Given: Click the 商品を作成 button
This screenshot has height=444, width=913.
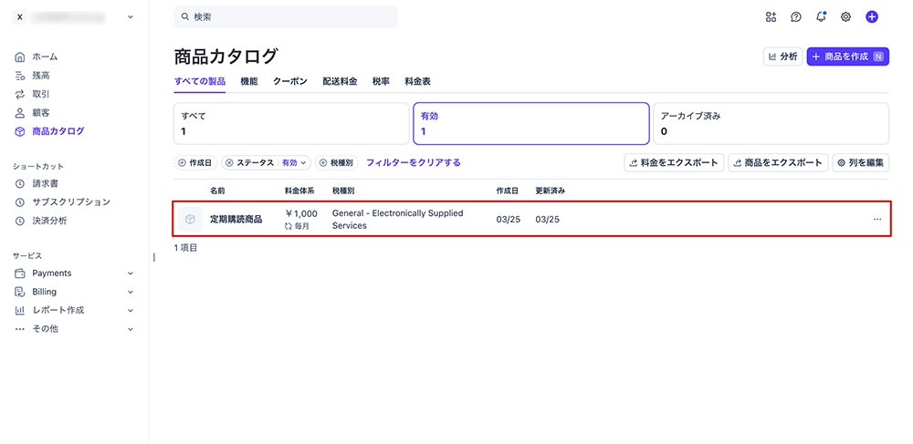Looking at the screenshot, I should pos(847,57).
